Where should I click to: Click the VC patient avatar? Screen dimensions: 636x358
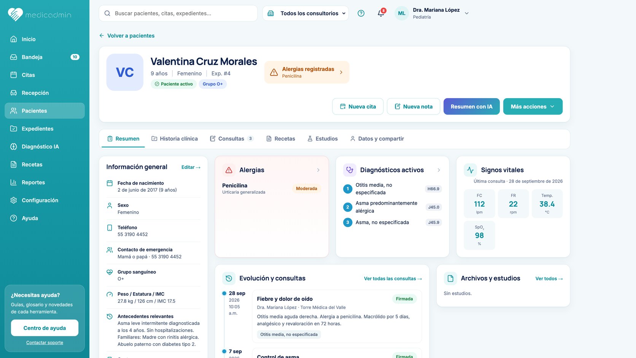tap(125, 72)
